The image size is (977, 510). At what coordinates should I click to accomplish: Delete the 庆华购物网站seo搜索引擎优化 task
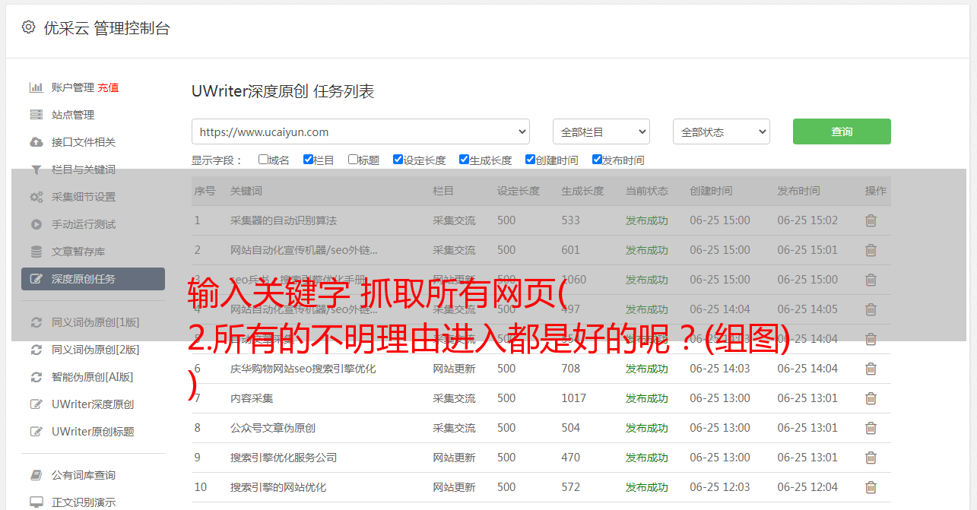pyautogui.click(x=871, y=369)
